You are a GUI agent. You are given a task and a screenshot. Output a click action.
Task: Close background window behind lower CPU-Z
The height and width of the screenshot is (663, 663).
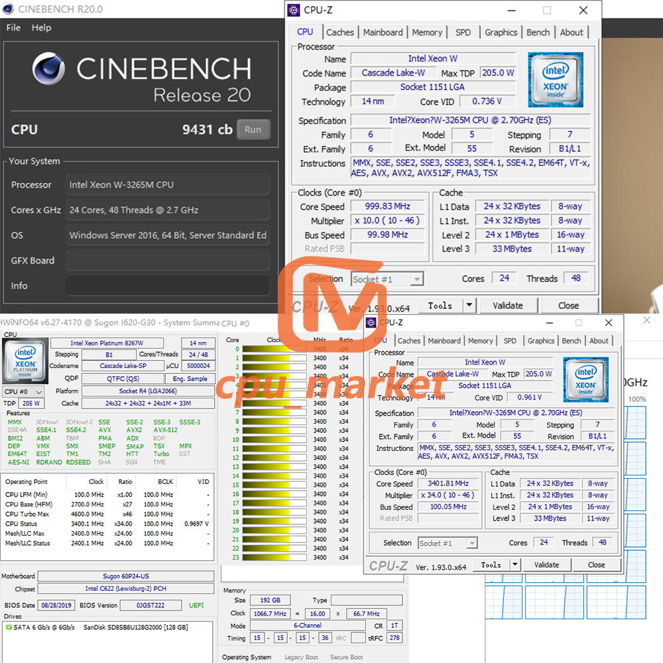647,320
